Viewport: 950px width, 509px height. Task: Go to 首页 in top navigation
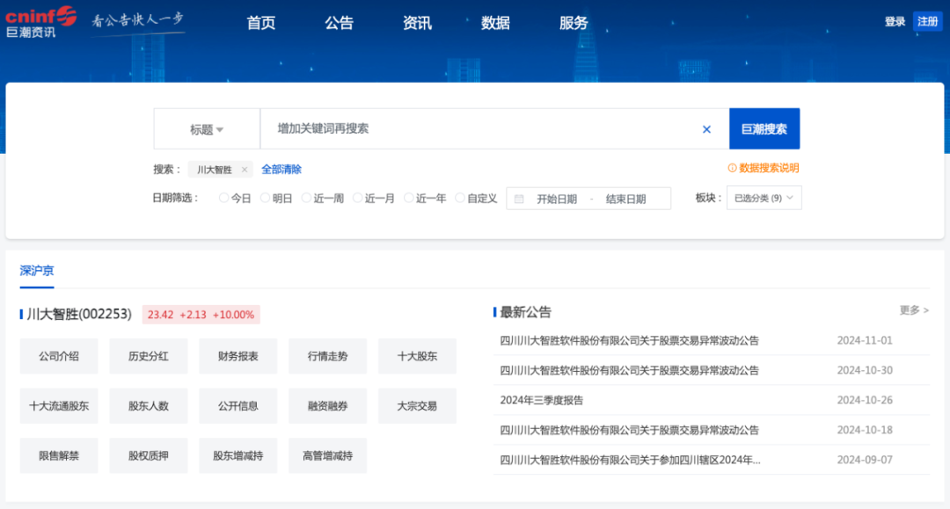pos(261,23)
